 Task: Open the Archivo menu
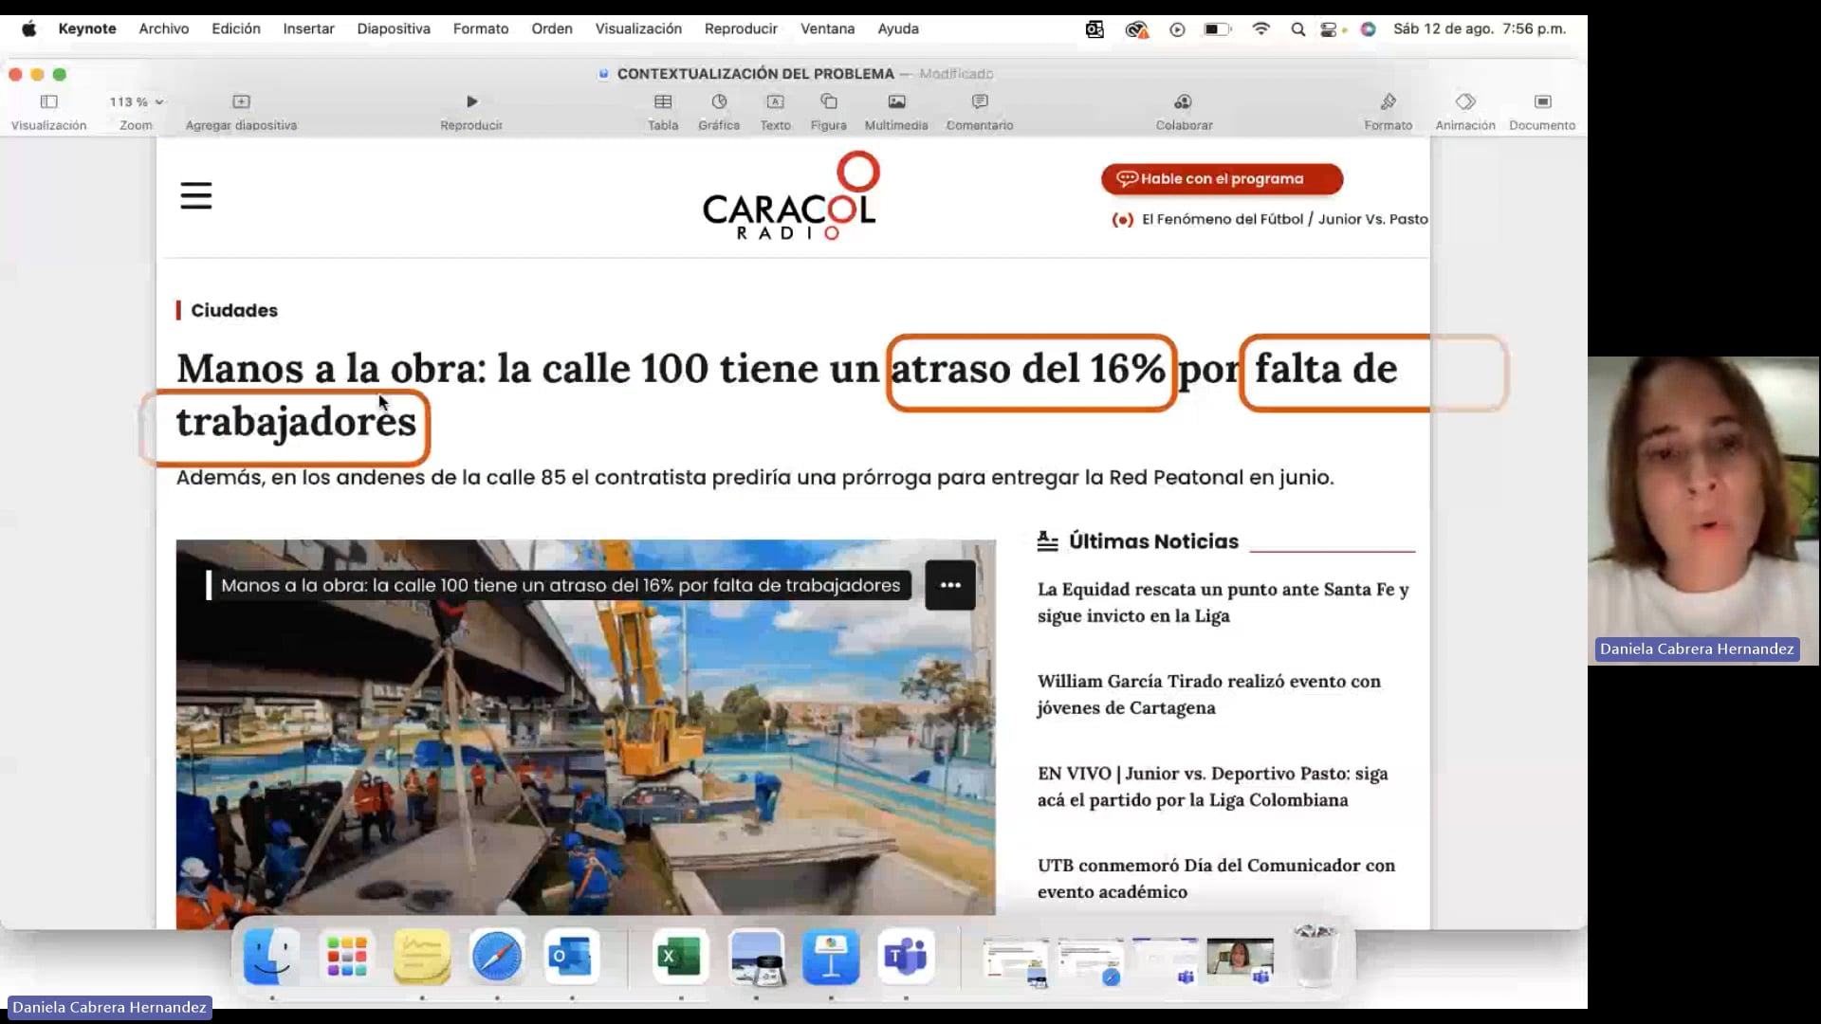coord(164,28)
